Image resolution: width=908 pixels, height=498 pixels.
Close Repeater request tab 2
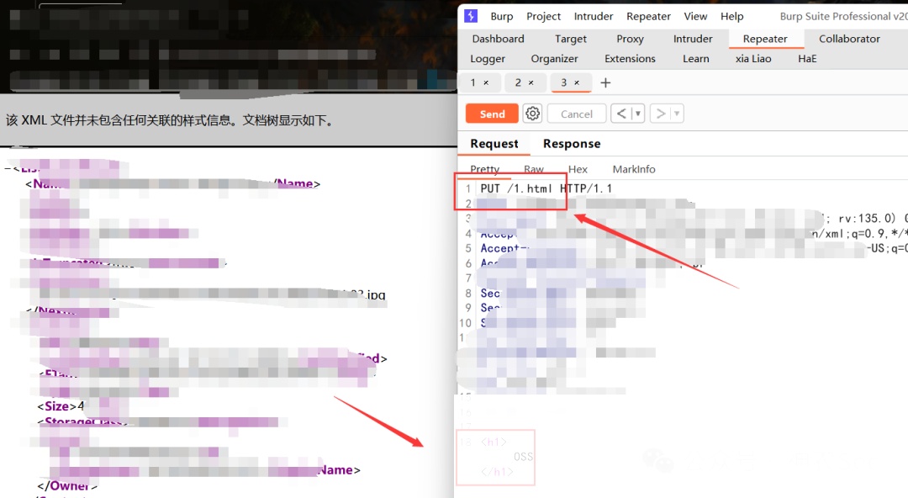point(531,83)
